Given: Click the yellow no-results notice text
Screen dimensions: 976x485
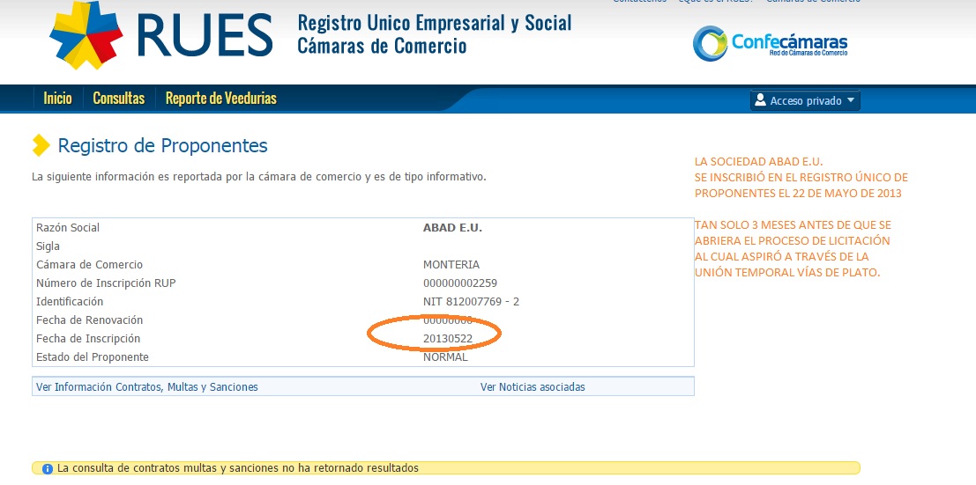Looking at the screenshot, I should tap(238, 467).
